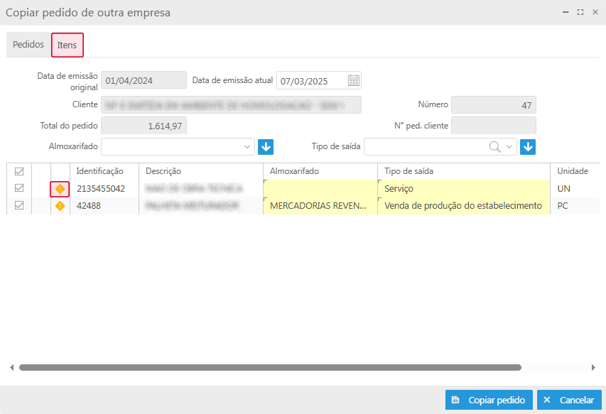606x414 pixels.
Task: Uncheck row checkbox for item 2135455042
Action: tap(19, 188)
